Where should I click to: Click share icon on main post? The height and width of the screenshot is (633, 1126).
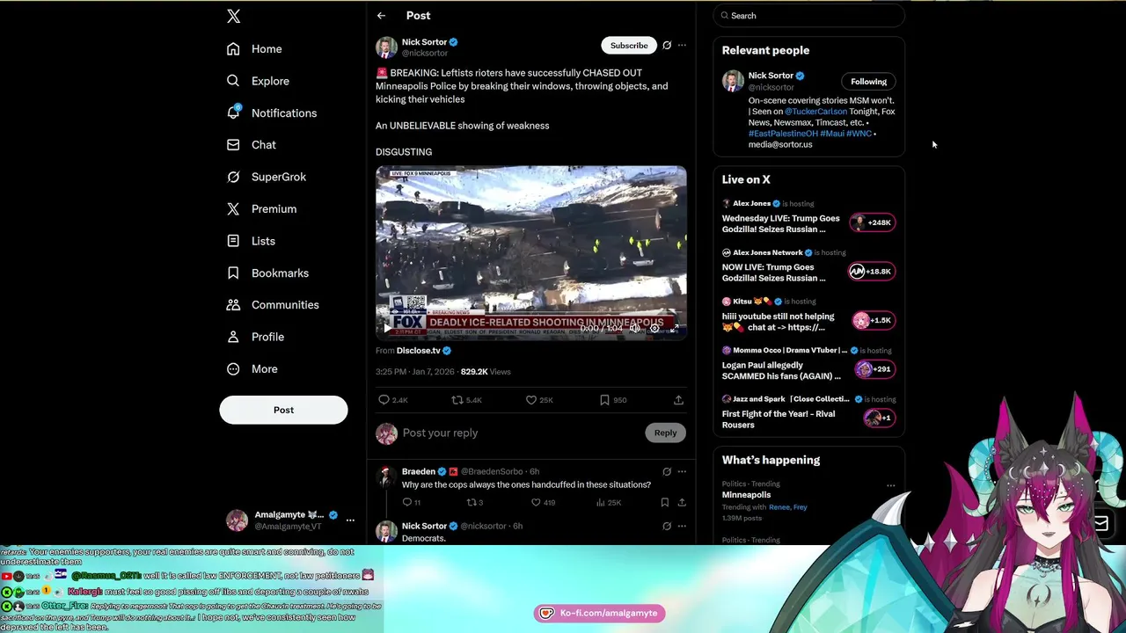point(678,400)
